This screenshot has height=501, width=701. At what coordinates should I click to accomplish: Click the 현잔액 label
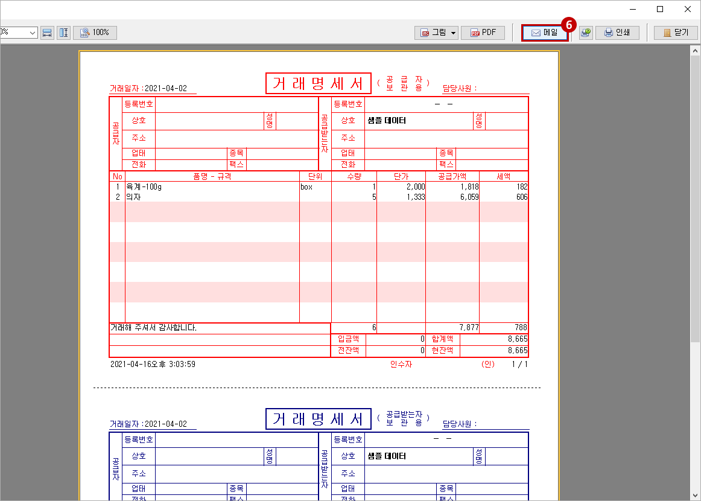pyautogui.click(x=443, y=350)
